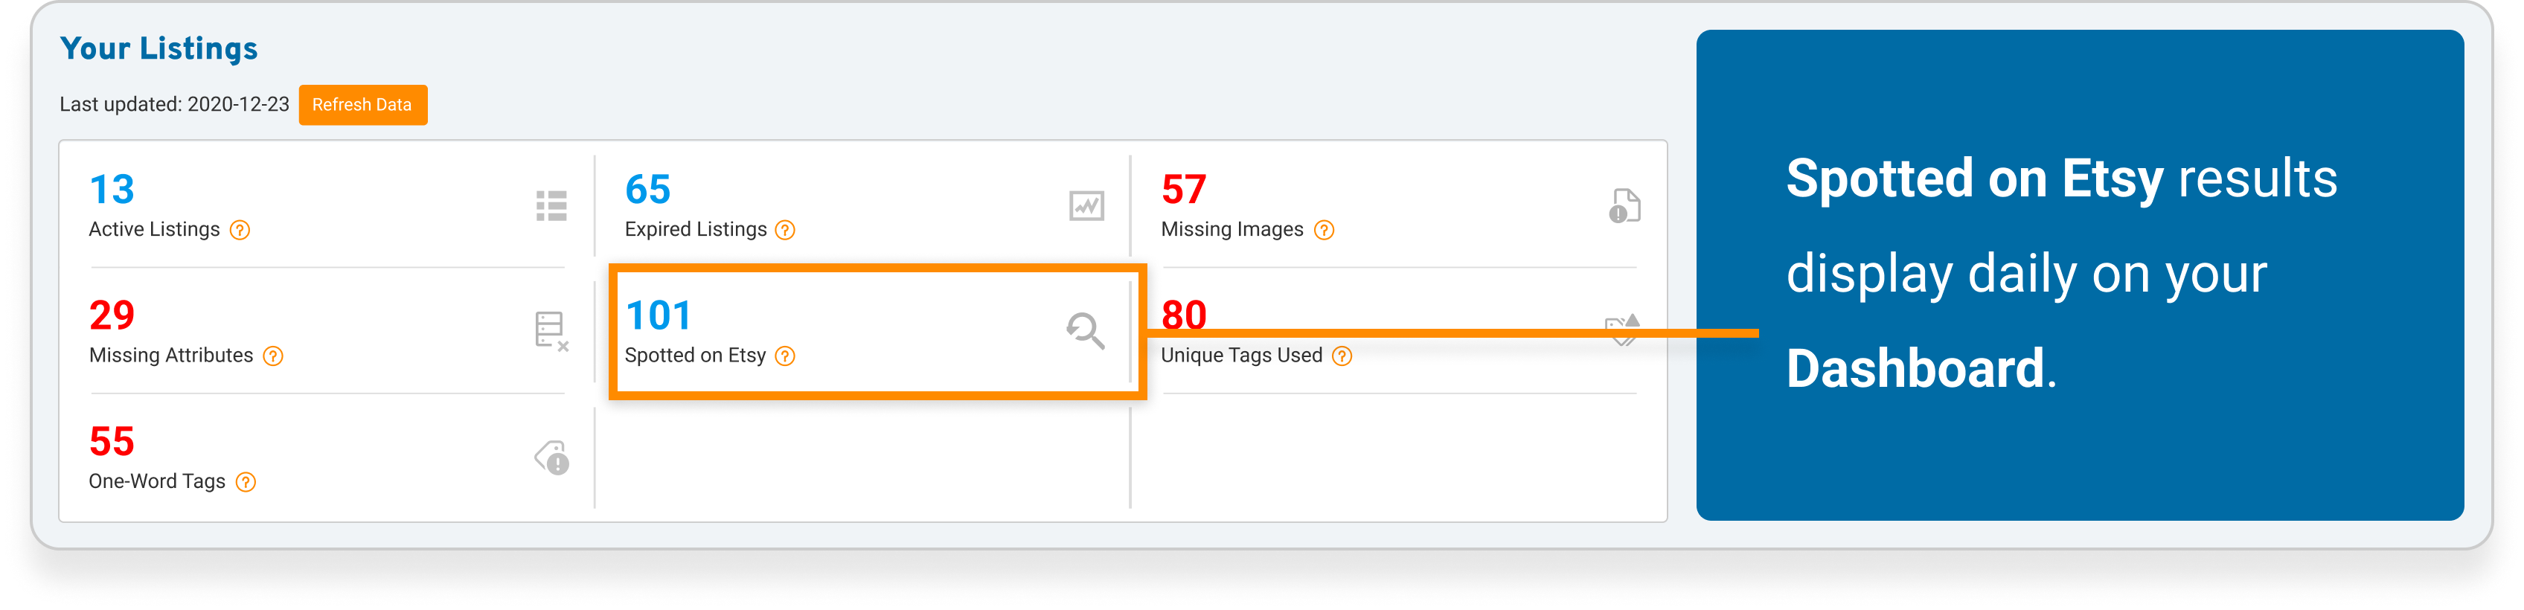The height and width of the screenshot is (610, 2524).
Task: Open the 57 Missing Images count
Action: pyautogui.click(x=1184, y=189)
